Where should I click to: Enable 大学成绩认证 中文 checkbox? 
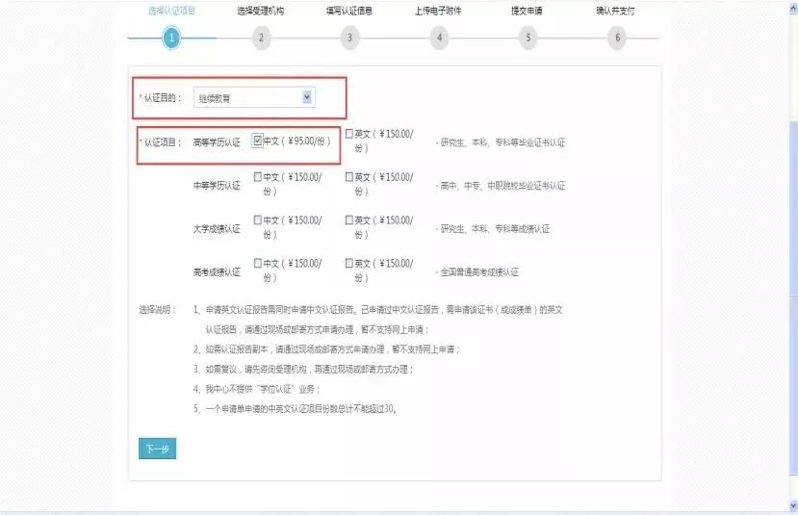(x=258, y=219)
